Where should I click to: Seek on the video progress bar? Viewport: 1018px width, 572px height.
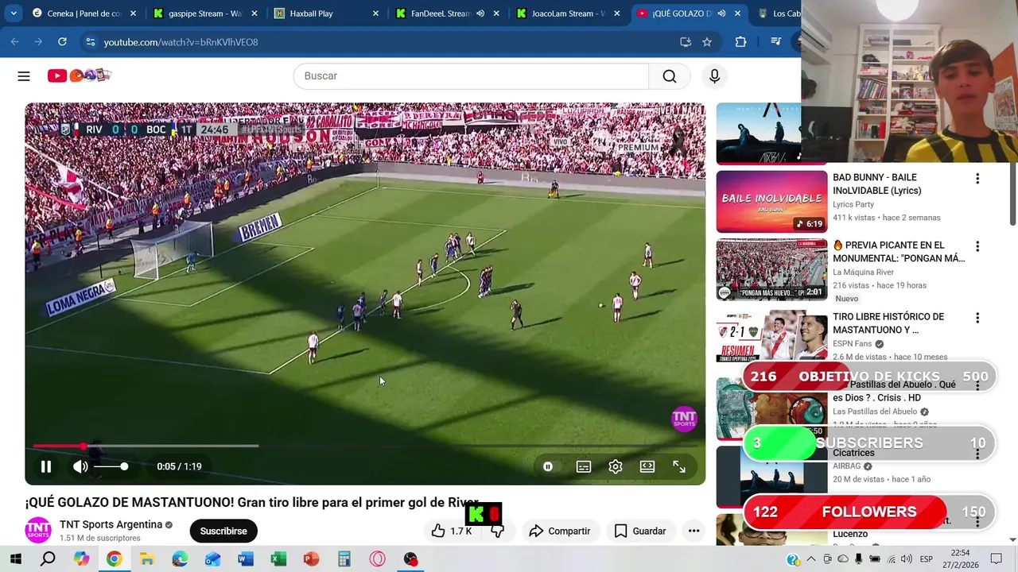click(365, 446)
